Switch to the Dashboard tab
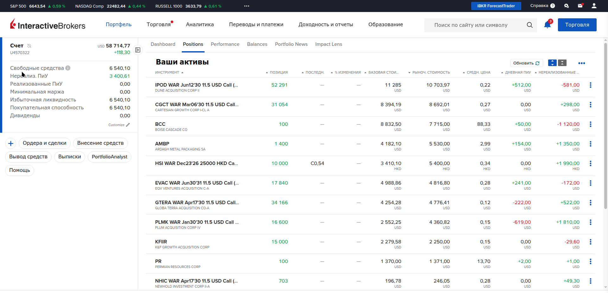Viewport: 608px width, 293px height. click(x=163, y=44)
